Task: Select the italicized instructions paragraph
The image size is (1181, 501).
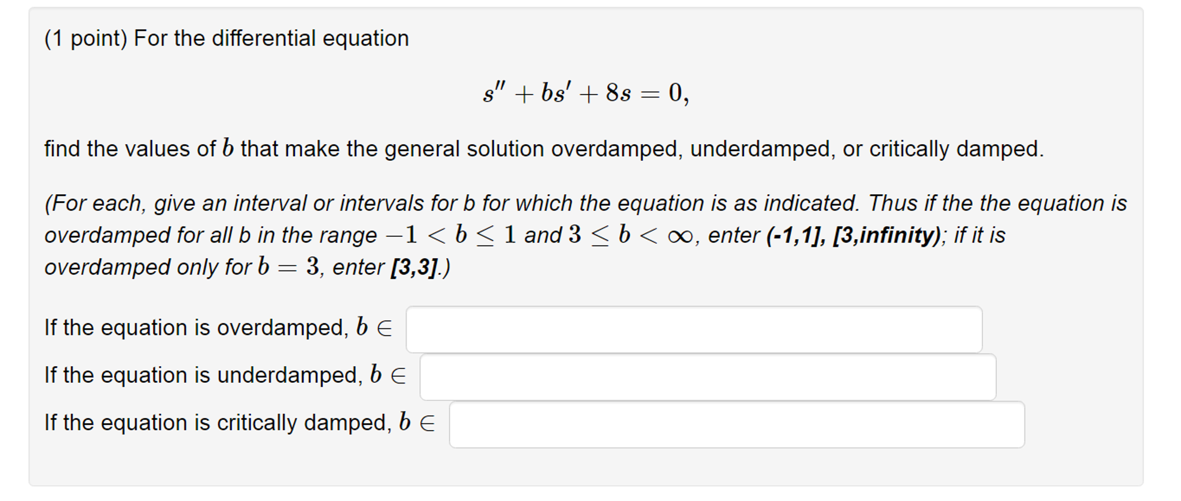Action: (577, 235)
